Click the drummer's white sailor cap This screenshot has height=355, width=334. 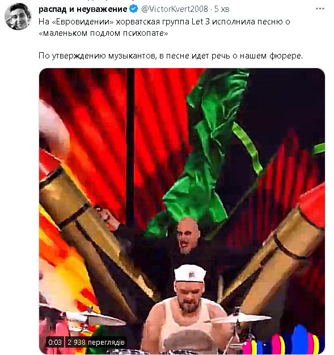[190, 273]
